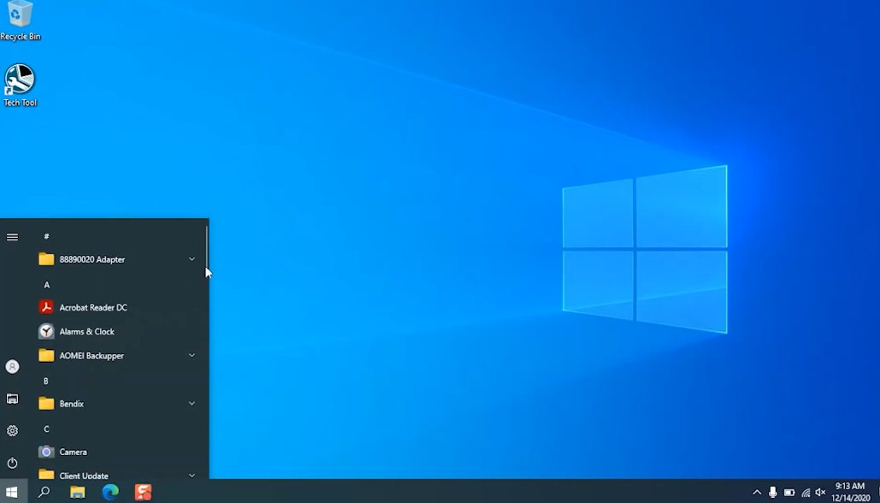
Task: Open the 88890020 Adapter folder
Action: tap(117, 259)
